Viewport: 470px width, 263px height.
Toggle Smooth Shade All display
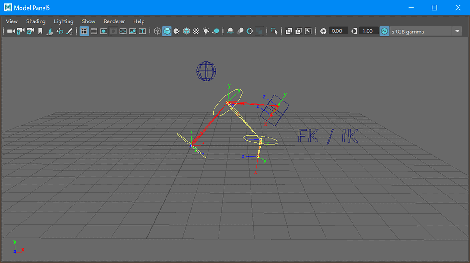tap(167, 31)
